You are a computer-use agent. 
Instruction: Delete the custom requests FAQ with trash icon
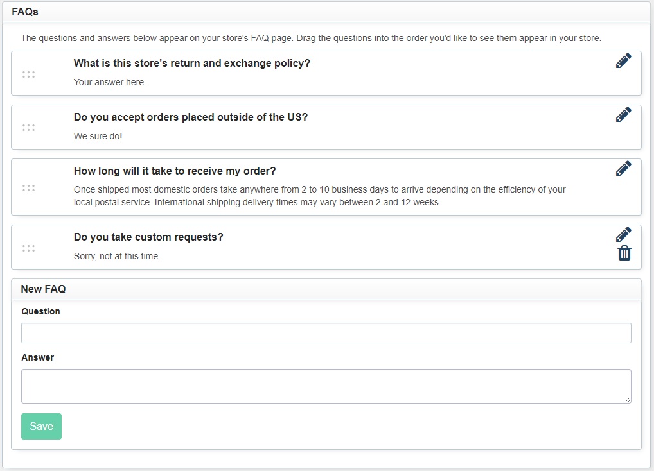pyautogui.click(x=624, y=253)
